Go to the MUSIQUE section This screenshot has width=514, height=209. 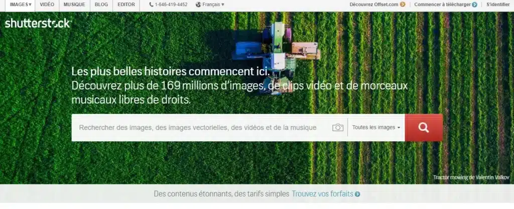(x=74, y=5)
